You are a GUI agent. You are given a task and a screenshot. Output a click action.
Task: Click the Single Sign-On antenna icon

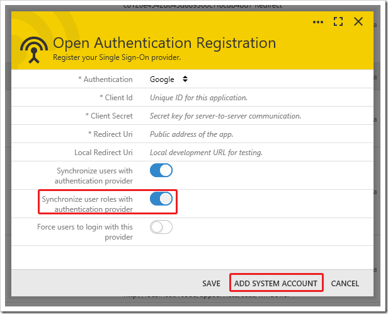pyautogui.click(x=34, y=50)
